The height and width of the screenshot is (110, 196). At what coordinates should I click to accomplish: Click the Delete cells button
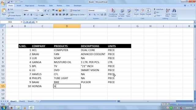(x=142, y=13)
